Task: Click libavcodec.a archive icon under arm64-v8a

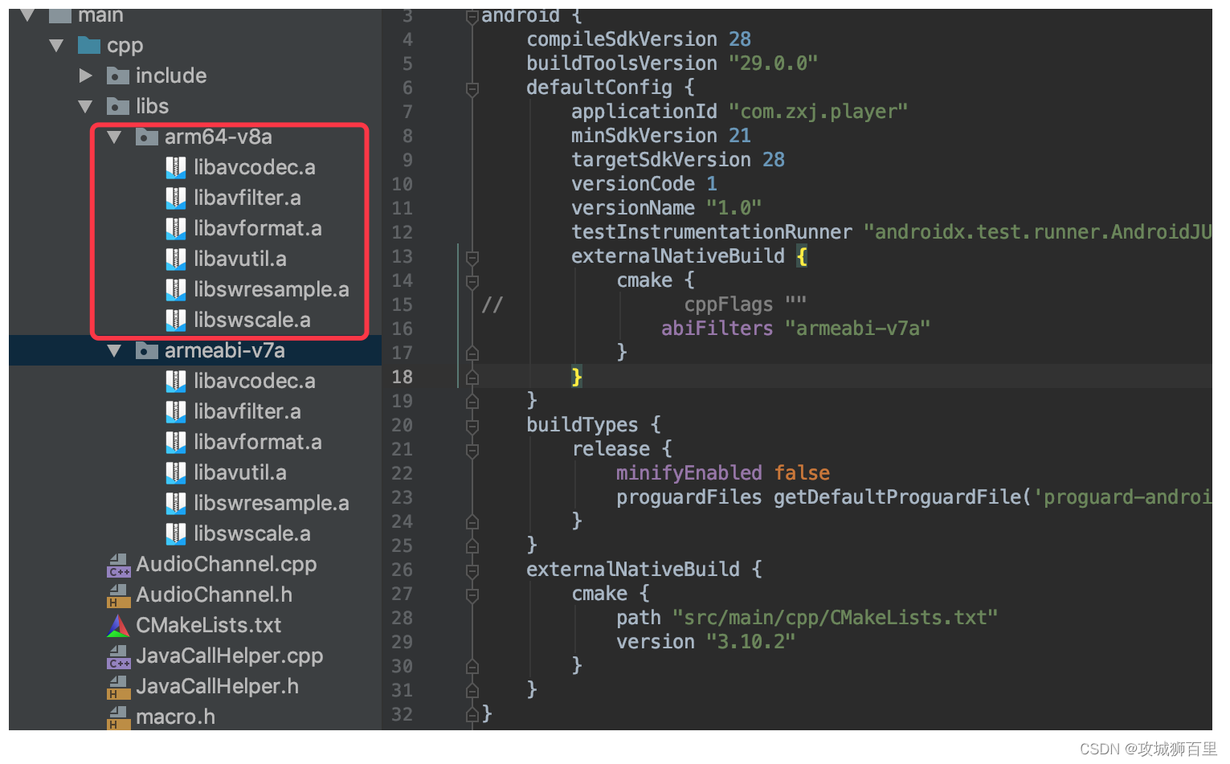Action: [176, 167]
